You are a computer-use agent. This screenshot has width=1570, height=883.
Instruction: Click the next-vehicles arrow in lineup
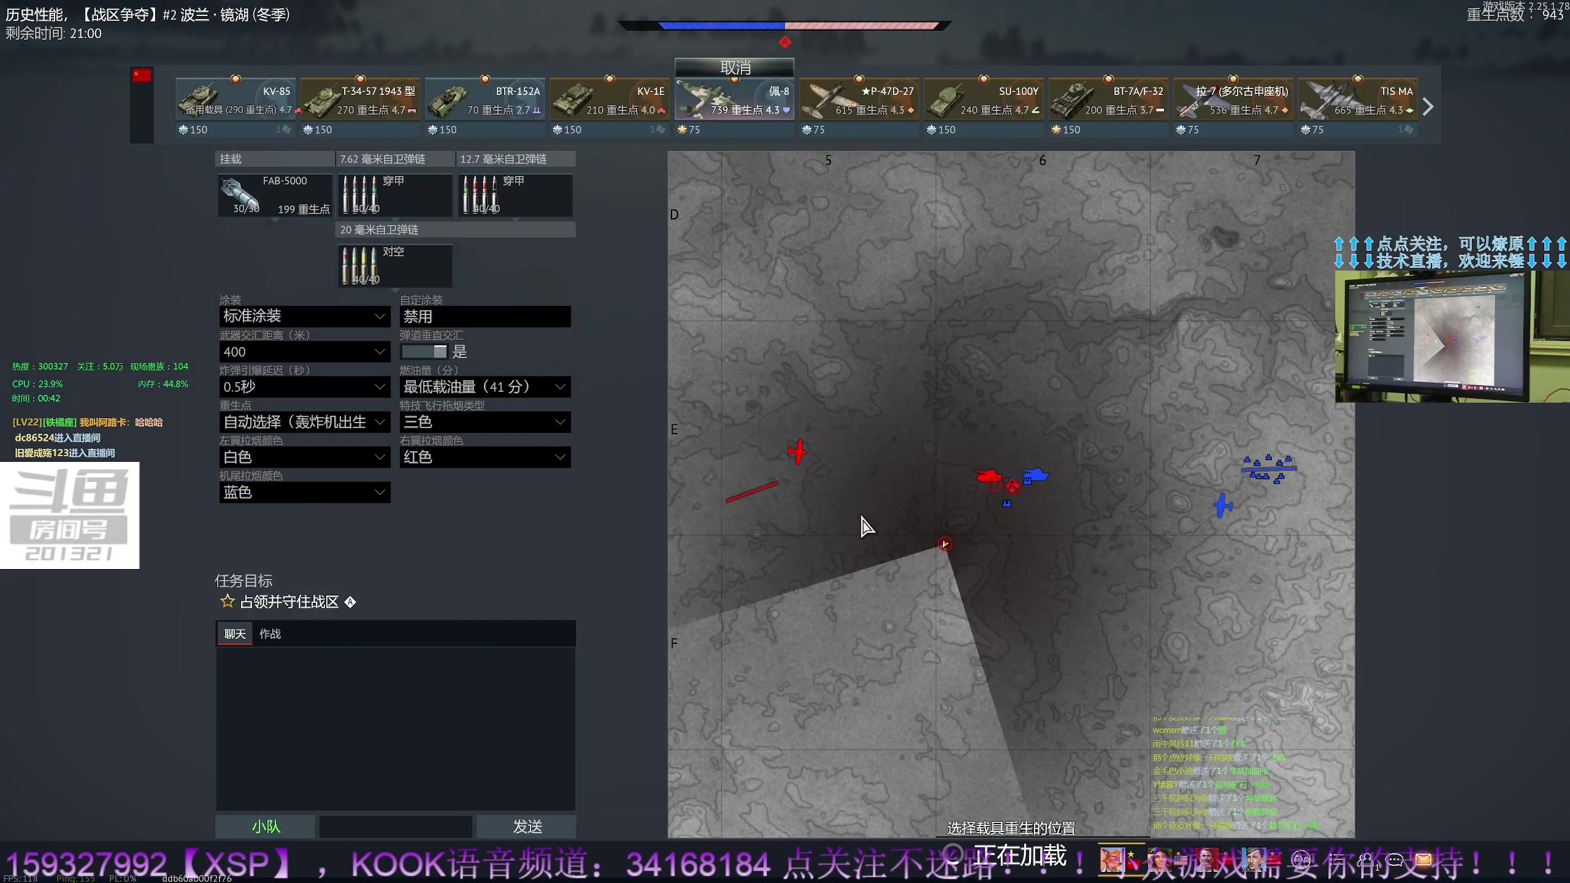point(1428,107)
